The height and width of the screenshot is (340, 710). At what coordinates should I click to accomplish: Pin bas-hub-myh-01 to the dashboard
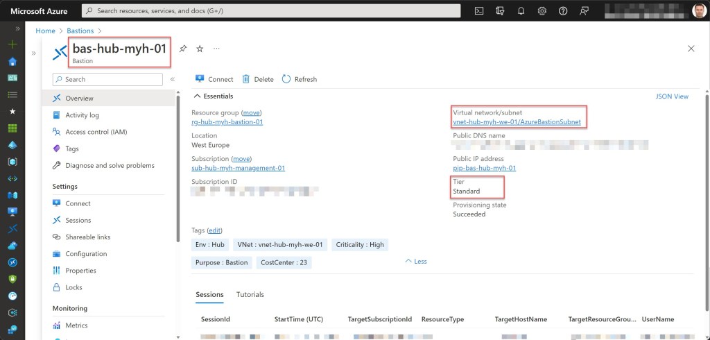pyautogui.click(x=183, y=49)
